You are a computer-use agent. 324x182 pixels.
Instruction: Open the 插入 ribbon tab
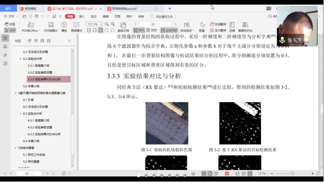(x=82, y=16)
